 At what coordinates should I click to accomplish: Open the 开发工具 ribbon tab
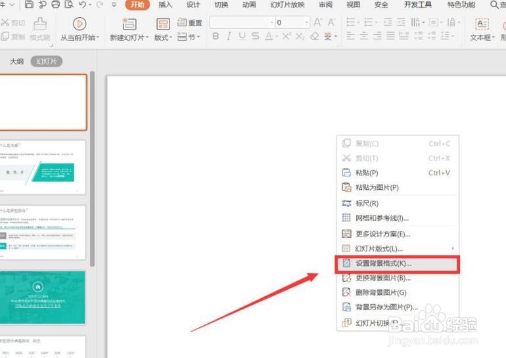[417, 5]
